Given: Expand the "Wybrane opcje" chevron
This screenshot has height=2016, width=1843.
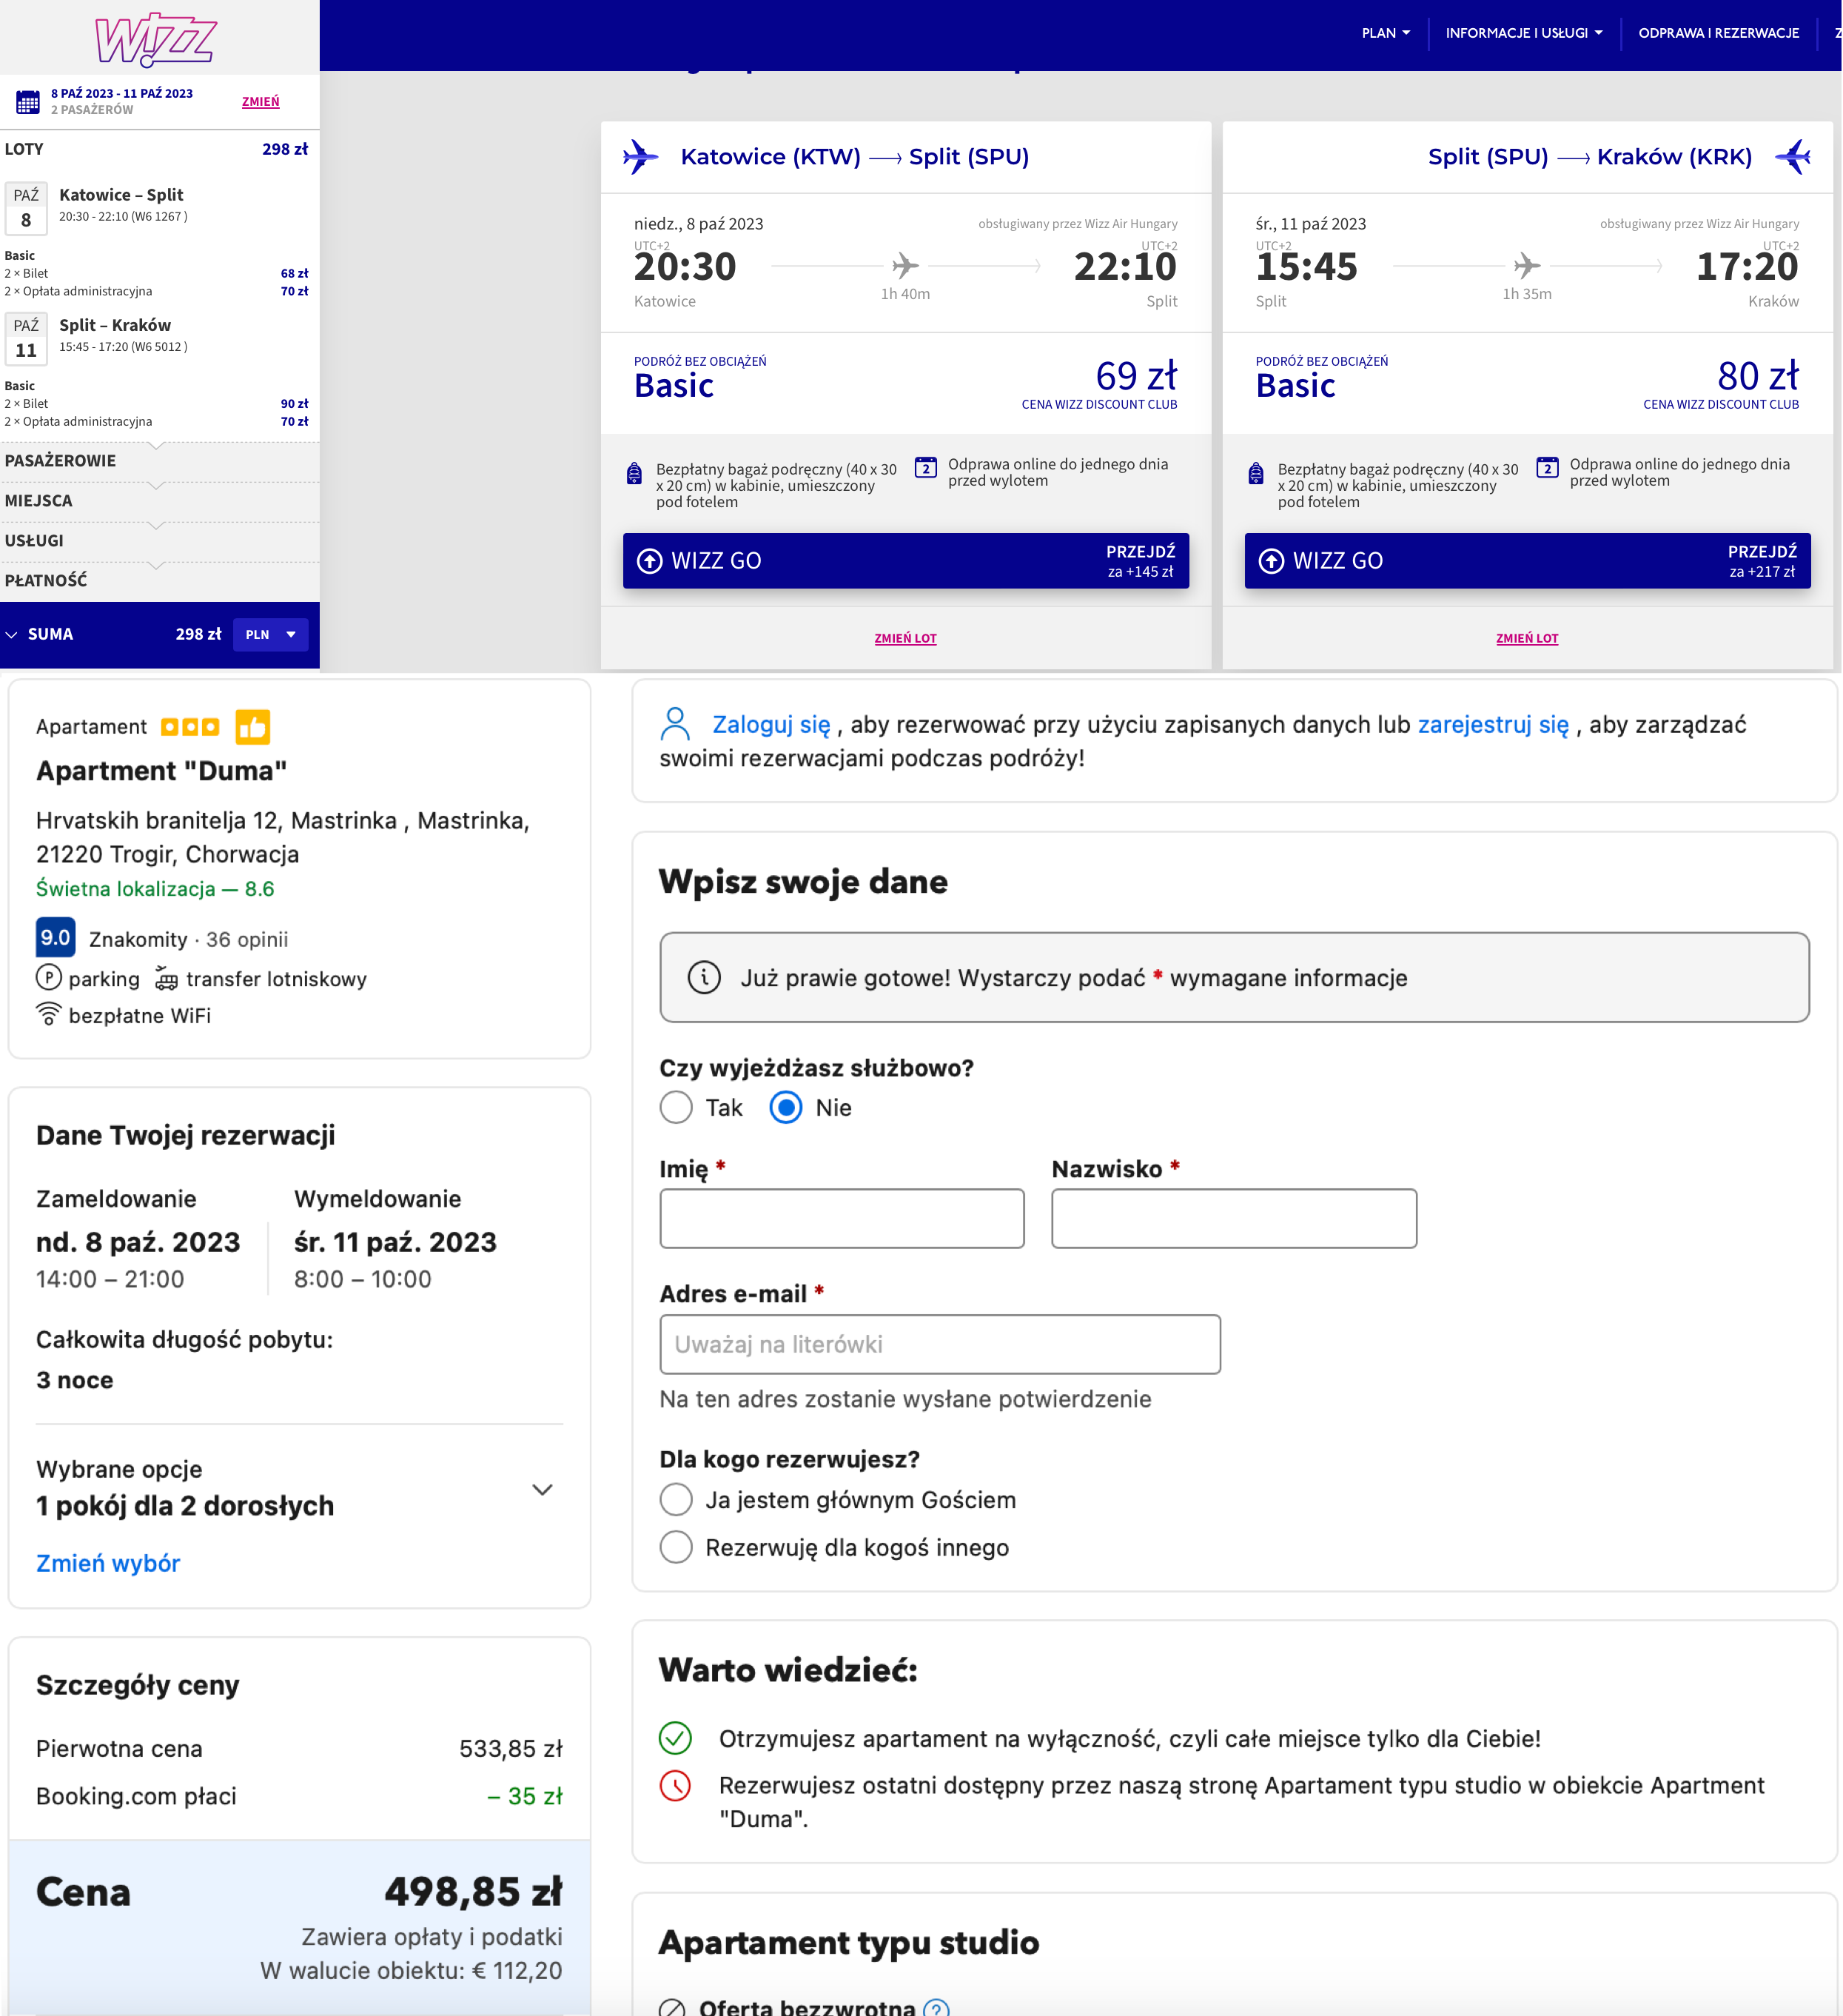Looking at the screenshot, I should [542, 1489].
